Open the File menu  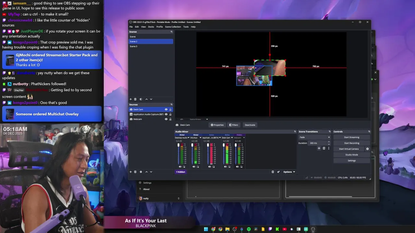(x=131, y=27)
